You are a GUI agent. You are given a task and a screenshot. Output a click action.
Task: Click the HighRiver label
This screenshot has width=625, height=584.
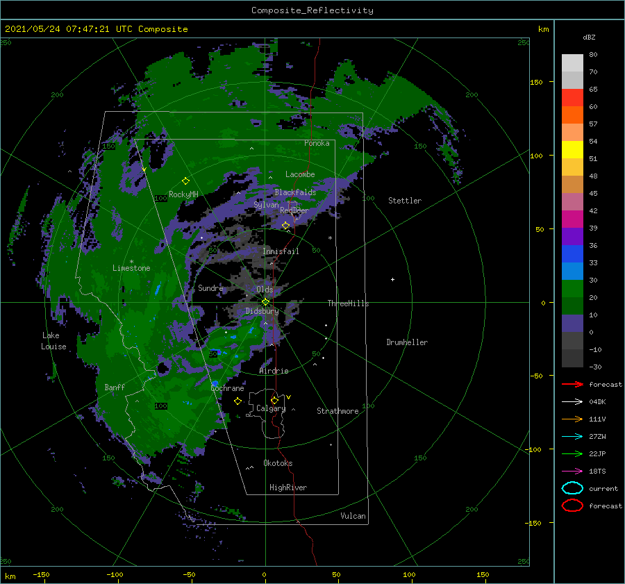(288, 487)
